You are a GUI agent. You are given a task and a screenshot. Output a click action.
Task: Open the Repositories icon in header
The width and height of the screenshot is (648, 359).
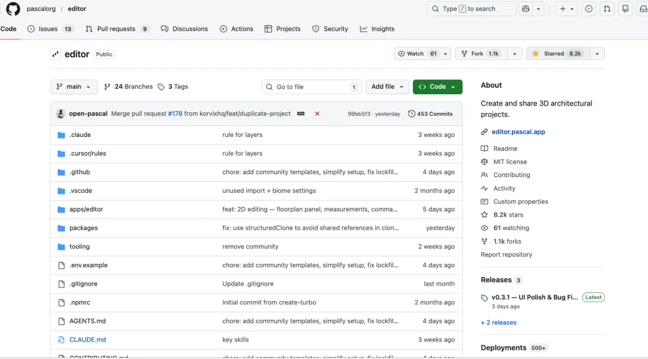[625, 9]
